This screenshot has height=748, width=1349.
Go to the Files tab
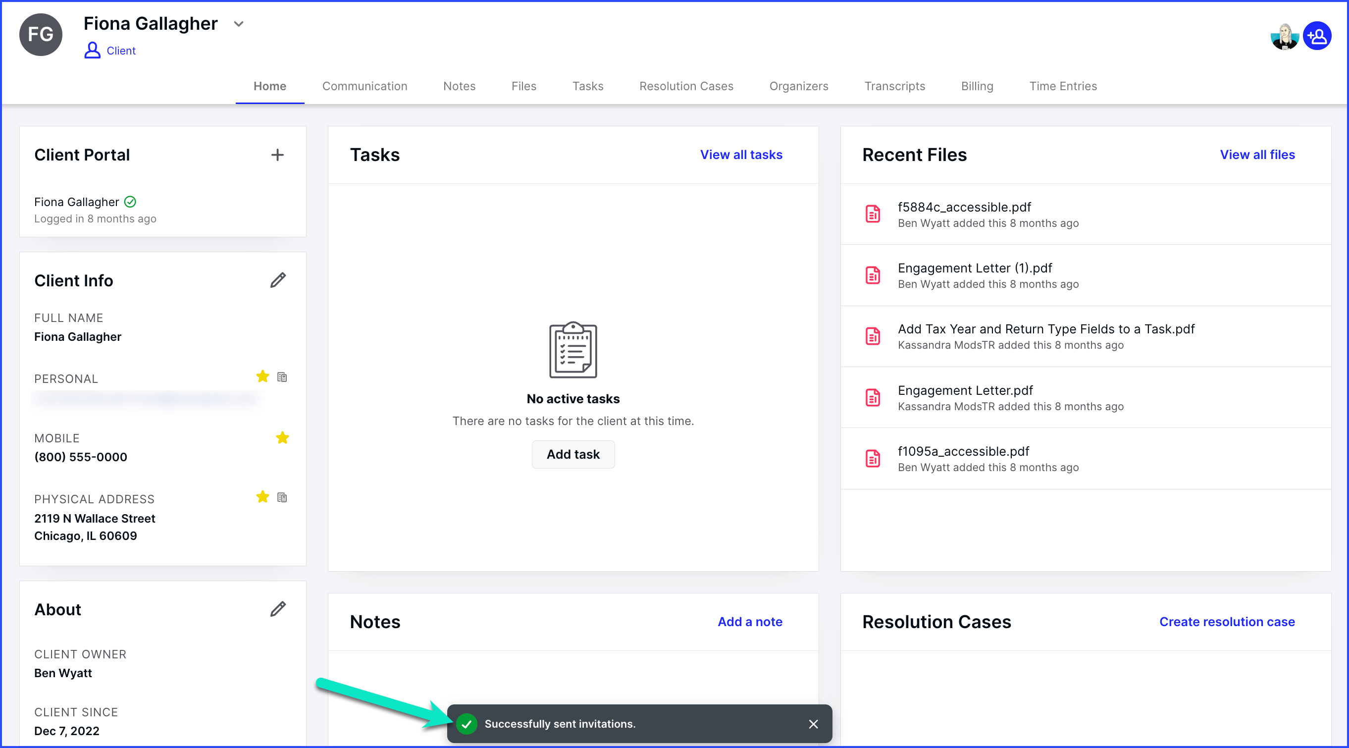click(x=523, y=86)
